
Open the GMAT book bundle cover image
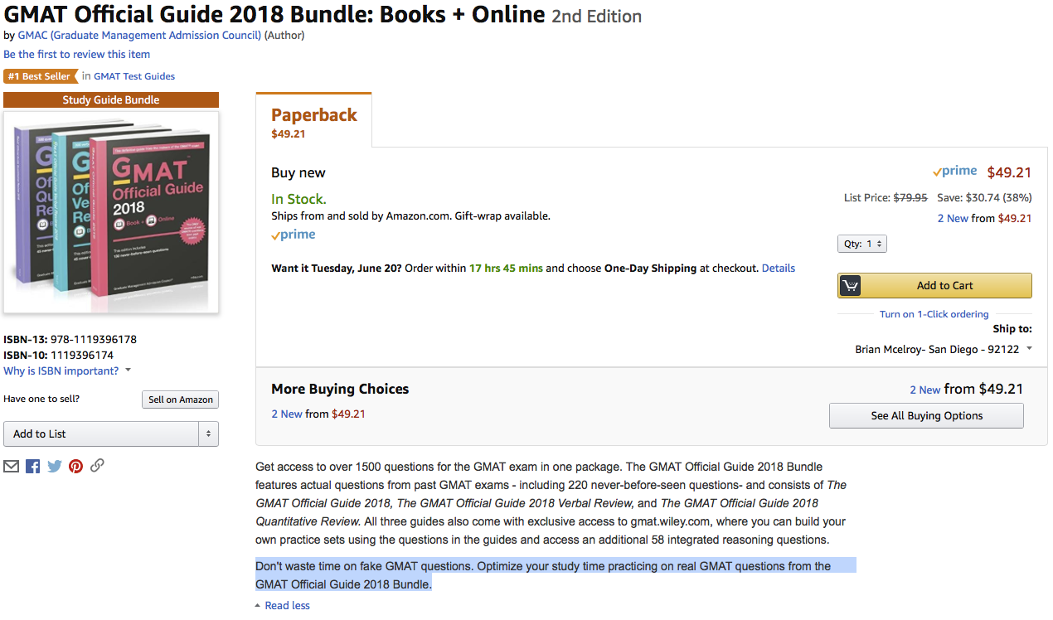(x=111, y=211)
